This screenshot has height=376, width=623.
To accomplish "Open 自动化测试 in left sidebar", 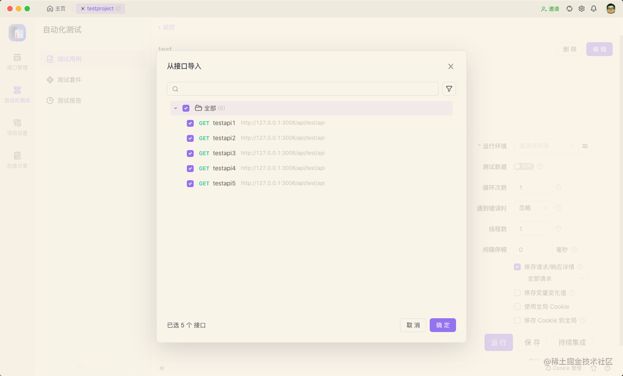I will (x=17, y=94).
